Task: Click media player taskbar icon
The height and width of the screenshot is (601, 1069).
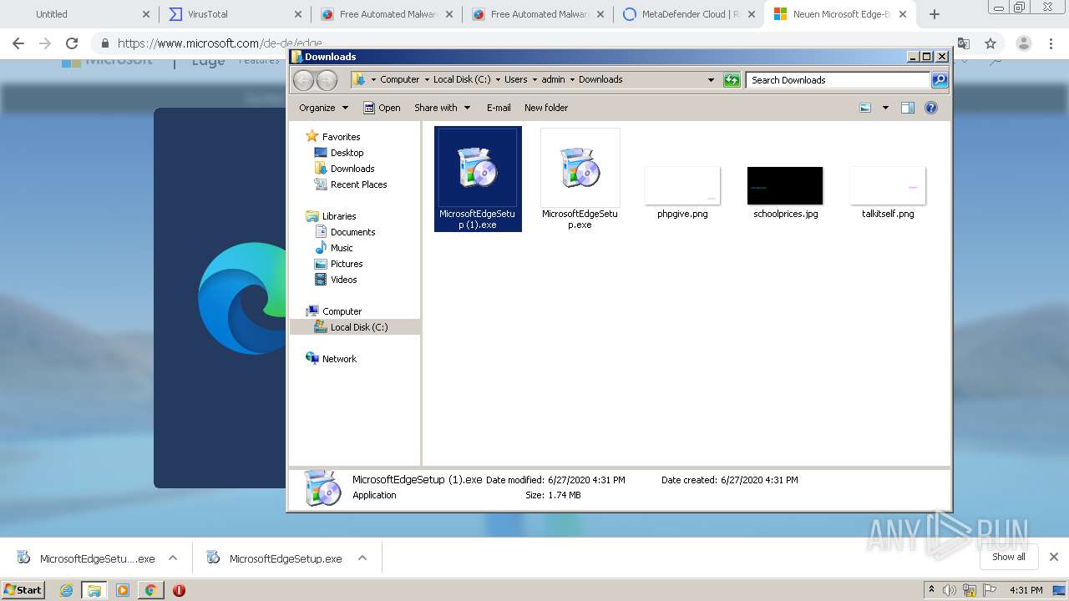Action: [123, 590]
